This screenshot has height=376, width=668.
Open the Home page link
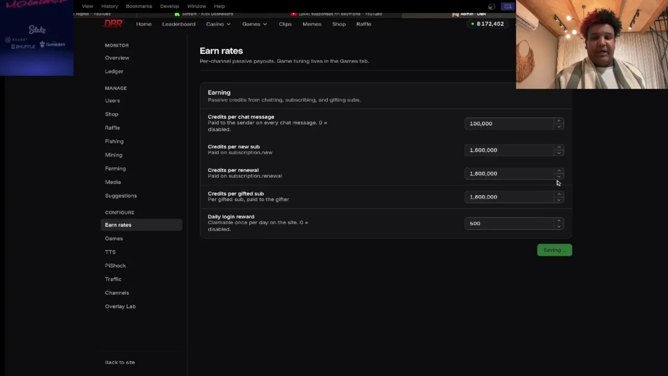click(144, 24)
